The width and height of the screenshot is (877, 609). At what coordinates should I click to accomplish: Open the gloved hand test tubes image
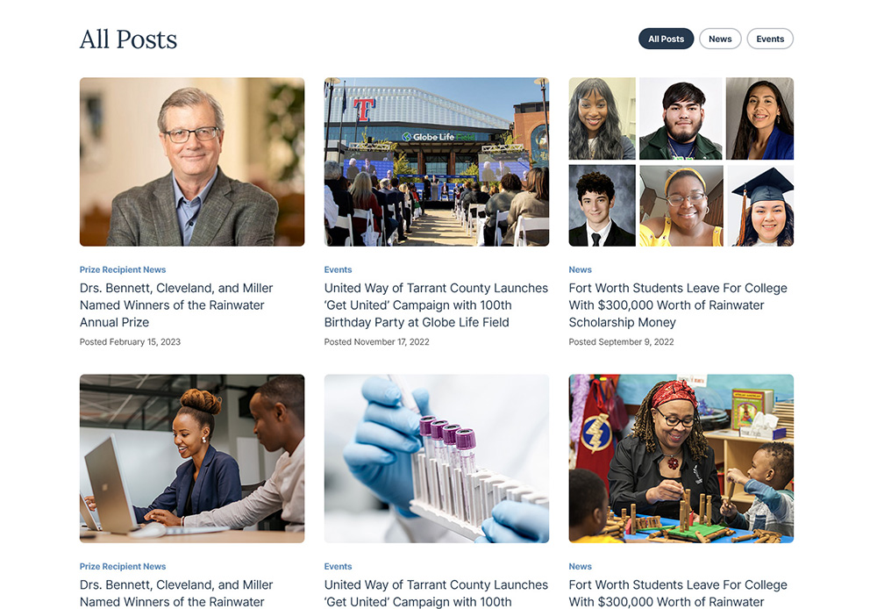tap(437, 458)
